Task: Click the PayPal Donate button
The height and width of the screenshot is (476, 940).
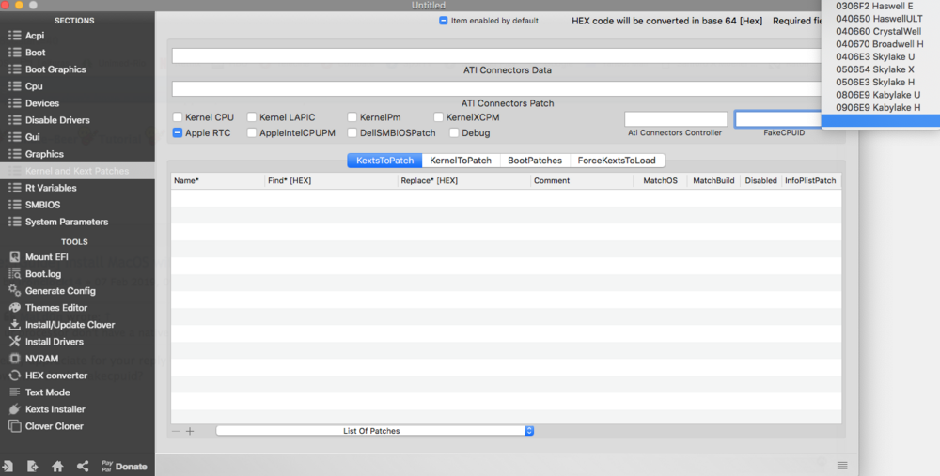Action: [x=123, y=466]
